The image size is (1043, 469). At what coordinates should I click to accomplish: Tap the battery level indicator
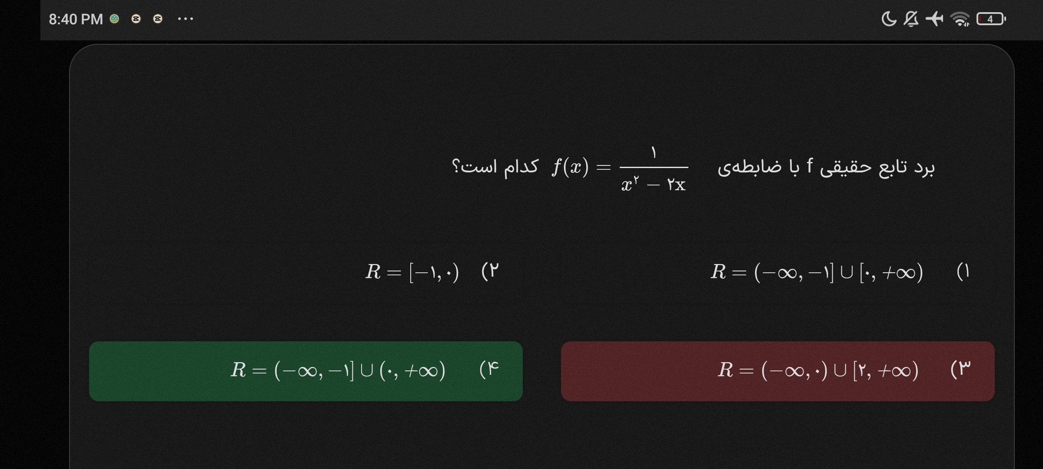(x=990, y=19)
